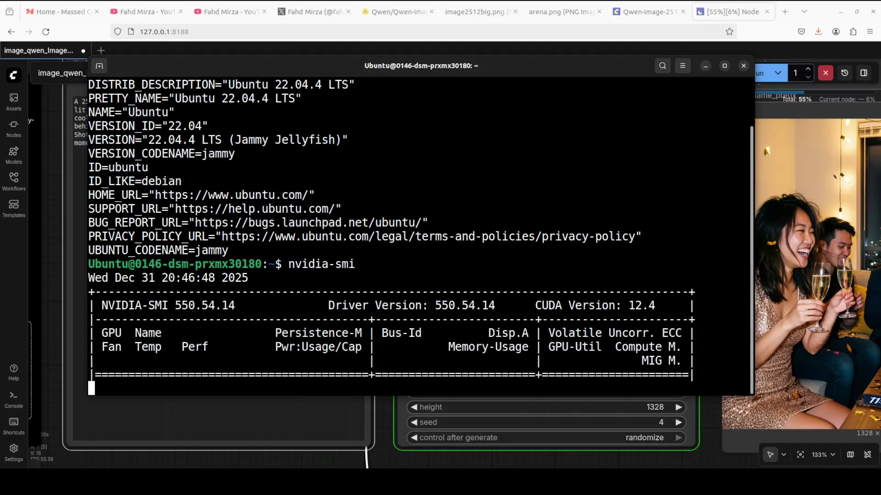Open the Shortcuts panel

point(13,425)
